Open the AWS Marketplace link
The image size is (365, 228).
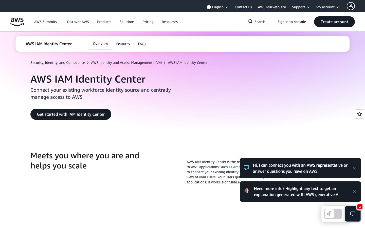[272, 7]
